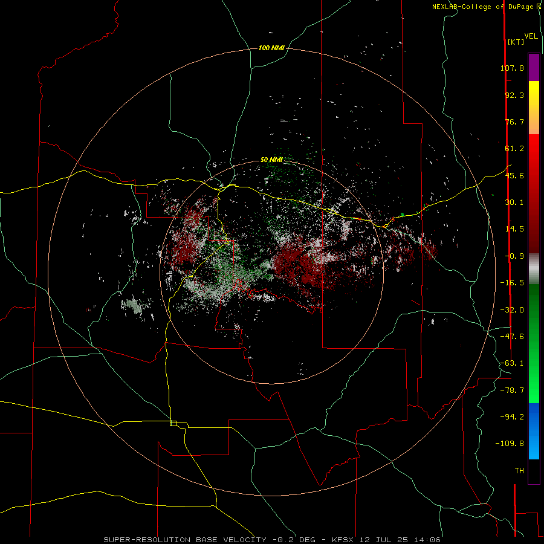Click the gray zero-velocity segment of color bar
This screenshot has width=544, height=544.
(x=534, y=269)
